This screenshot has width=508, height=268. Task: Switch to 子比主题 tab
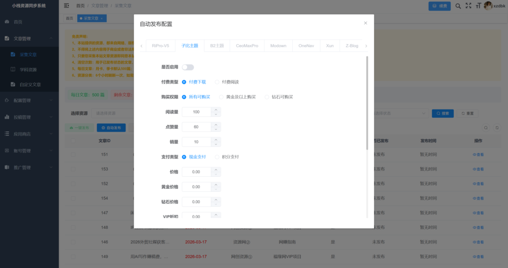[190, 46]
